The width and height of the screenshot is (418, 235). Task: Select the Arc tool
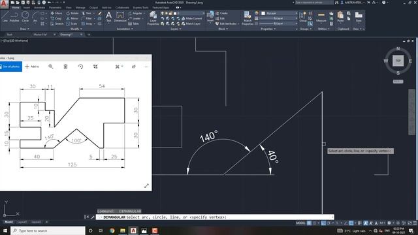click(35, 16)
